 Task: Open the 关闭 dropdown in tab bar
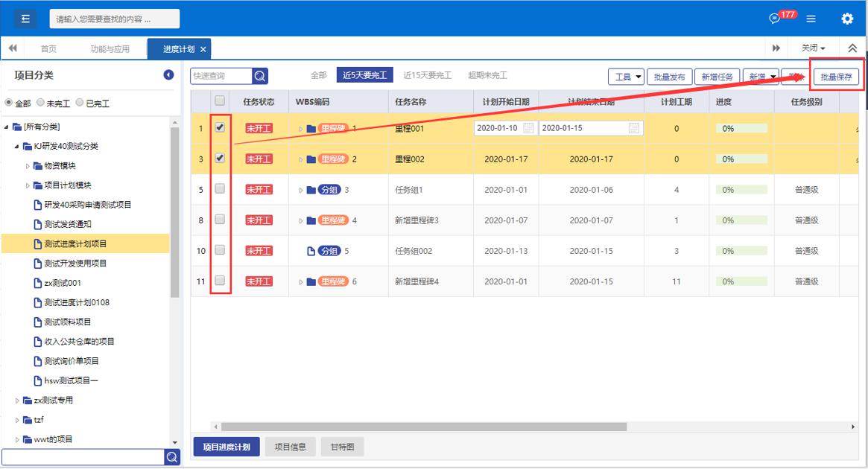click(813, 48)
